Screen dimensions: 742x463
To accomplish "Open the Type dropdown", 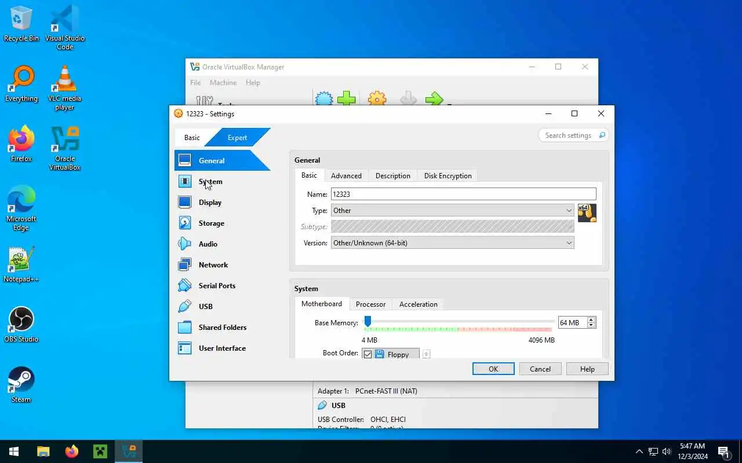I will coord(453,210).
